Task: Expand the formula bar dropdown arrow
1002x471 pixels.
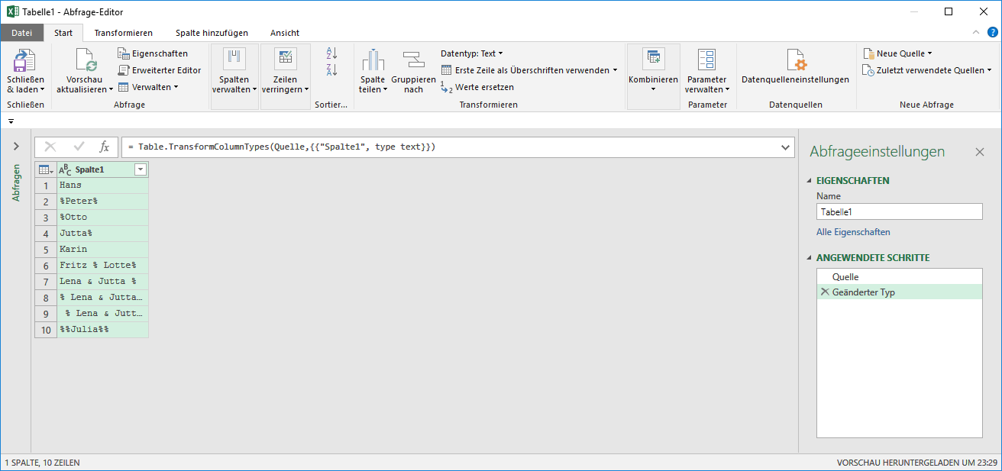Action: pyautogui.click(x=786, y=147)
